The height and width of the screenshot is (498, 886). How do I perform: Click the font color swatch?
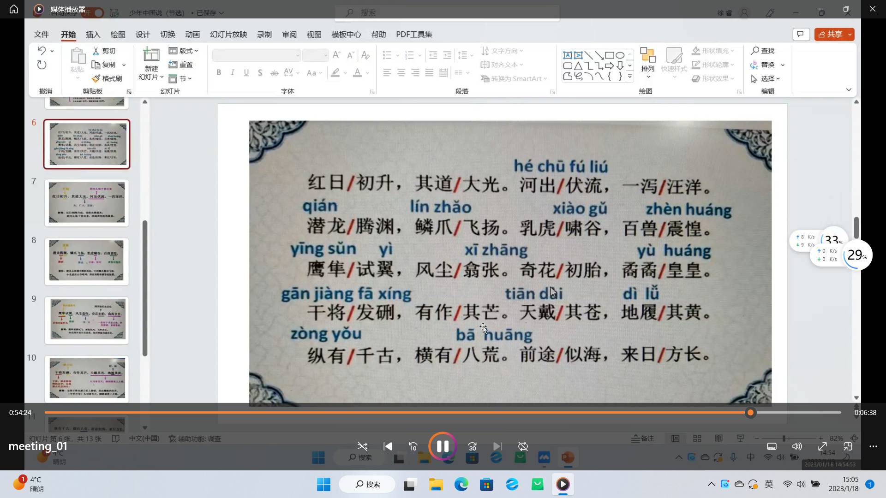[357, 72]
